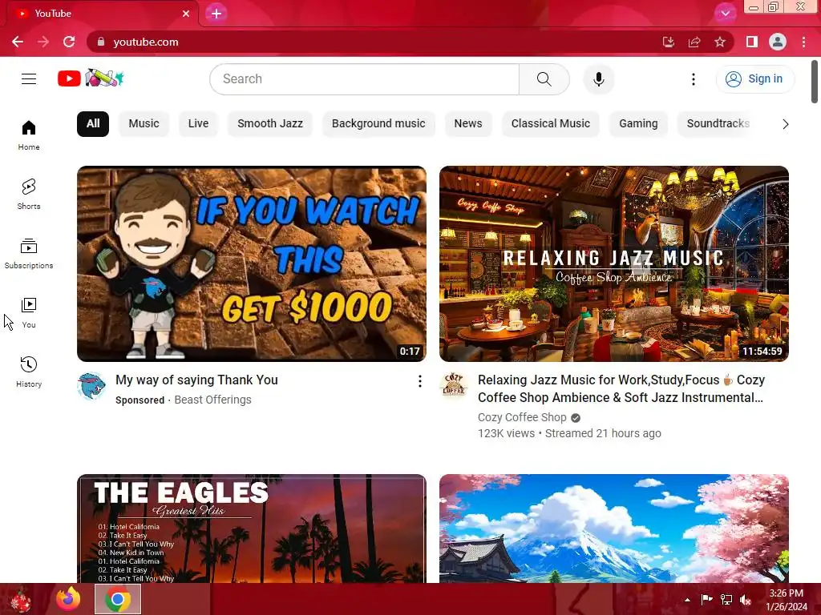Viewport: 821px width, 615px height.
Task: Click the disabled forward navigation arrow
Action: [43, 42]
